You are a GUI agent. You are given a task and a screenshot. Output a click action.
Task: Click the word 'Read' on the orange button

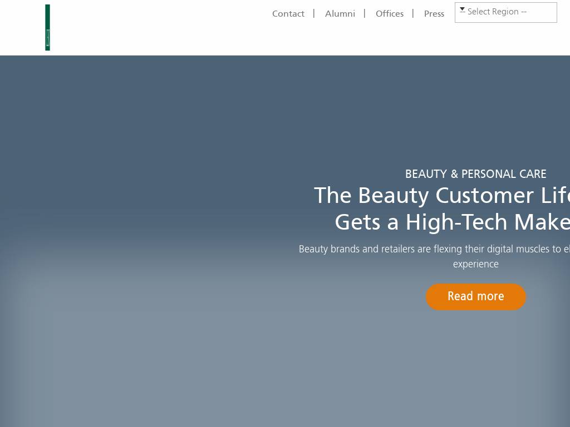point(460,296)
